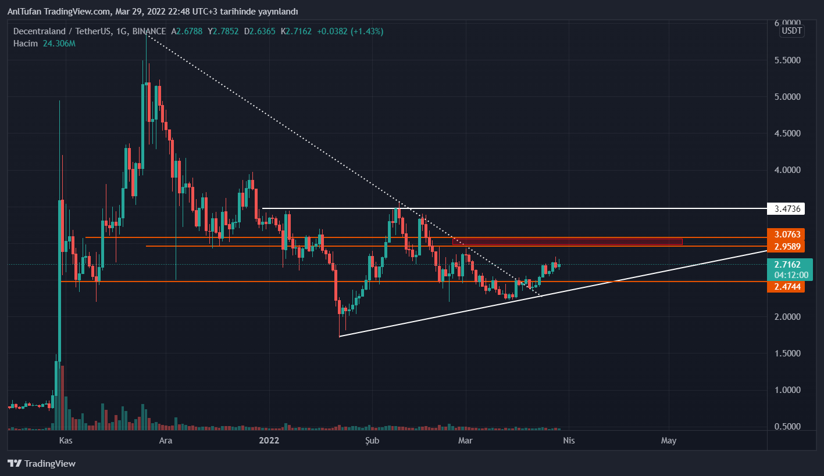Click the orange 3.0763 price label

pyautogui.click(x=786, y=235)
